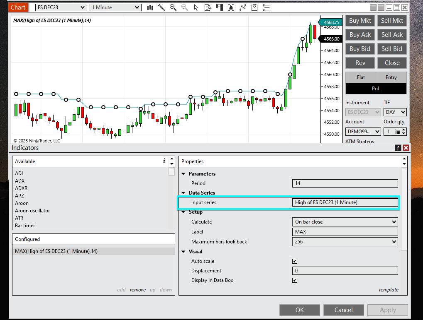Select ATR in the Available list
Image resolution: width=423 pixels, height=320 pixels.
click(x=19, y=218)
